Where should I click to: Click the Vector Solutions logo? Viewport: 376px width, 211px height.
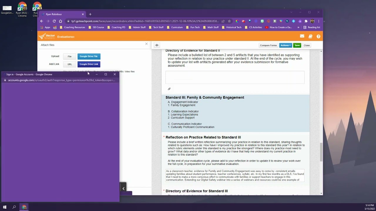(x=47, y=36)
